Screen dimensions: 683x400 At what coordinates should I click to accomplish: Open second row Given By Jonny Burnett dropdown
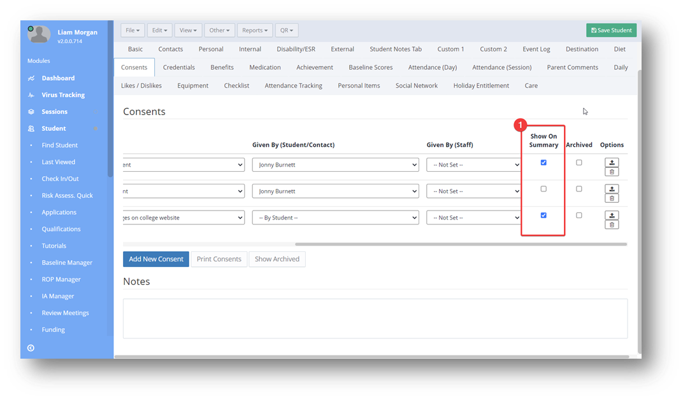pyautogui.click(x=335, y=191)
